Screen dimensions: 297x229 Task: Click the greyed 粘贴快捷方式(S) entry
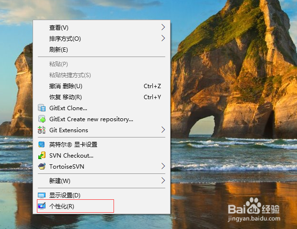pyautogui.click(x=102, y=75)
